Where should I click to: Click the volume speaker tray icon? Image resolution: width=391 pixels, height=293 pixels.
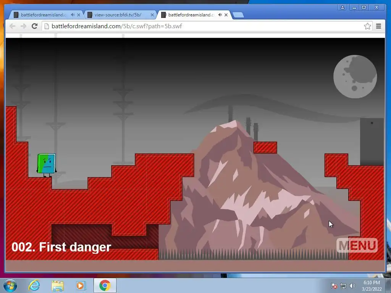(352, 286)
